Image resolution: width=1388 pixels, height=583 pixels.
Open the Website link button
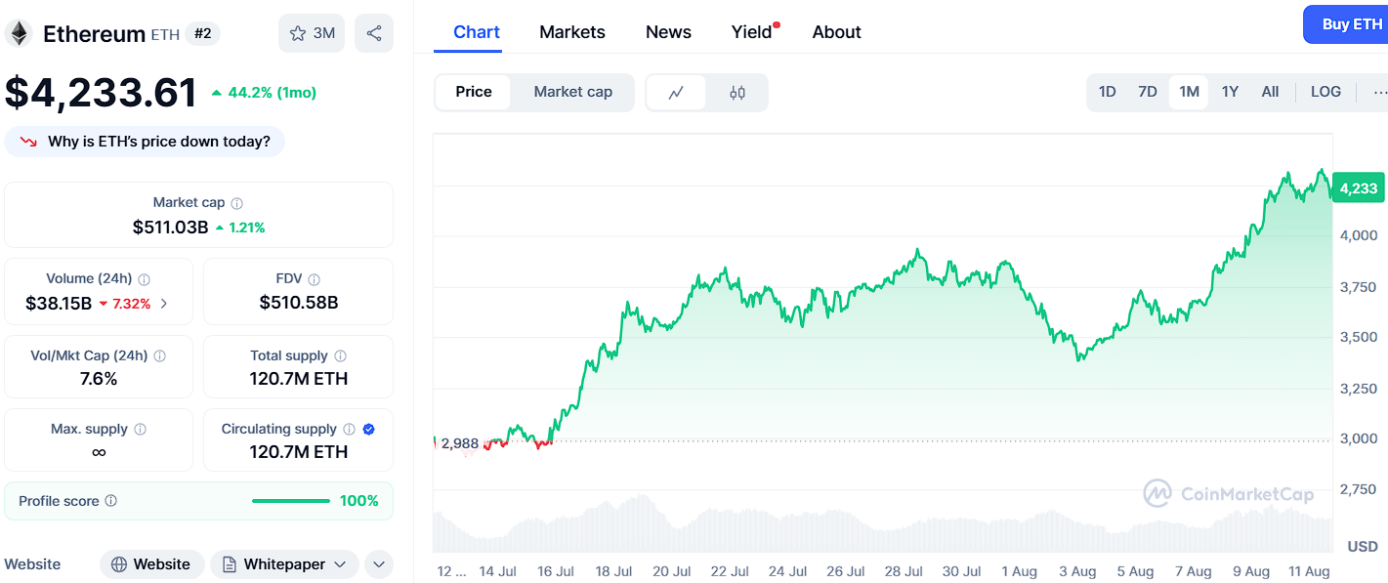point(151,564)
